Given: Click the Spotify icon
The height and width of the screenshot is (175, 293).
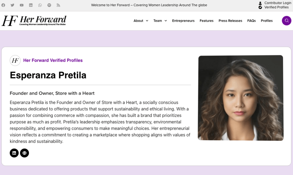Looking at the screenshot, I should click(49, 5).
